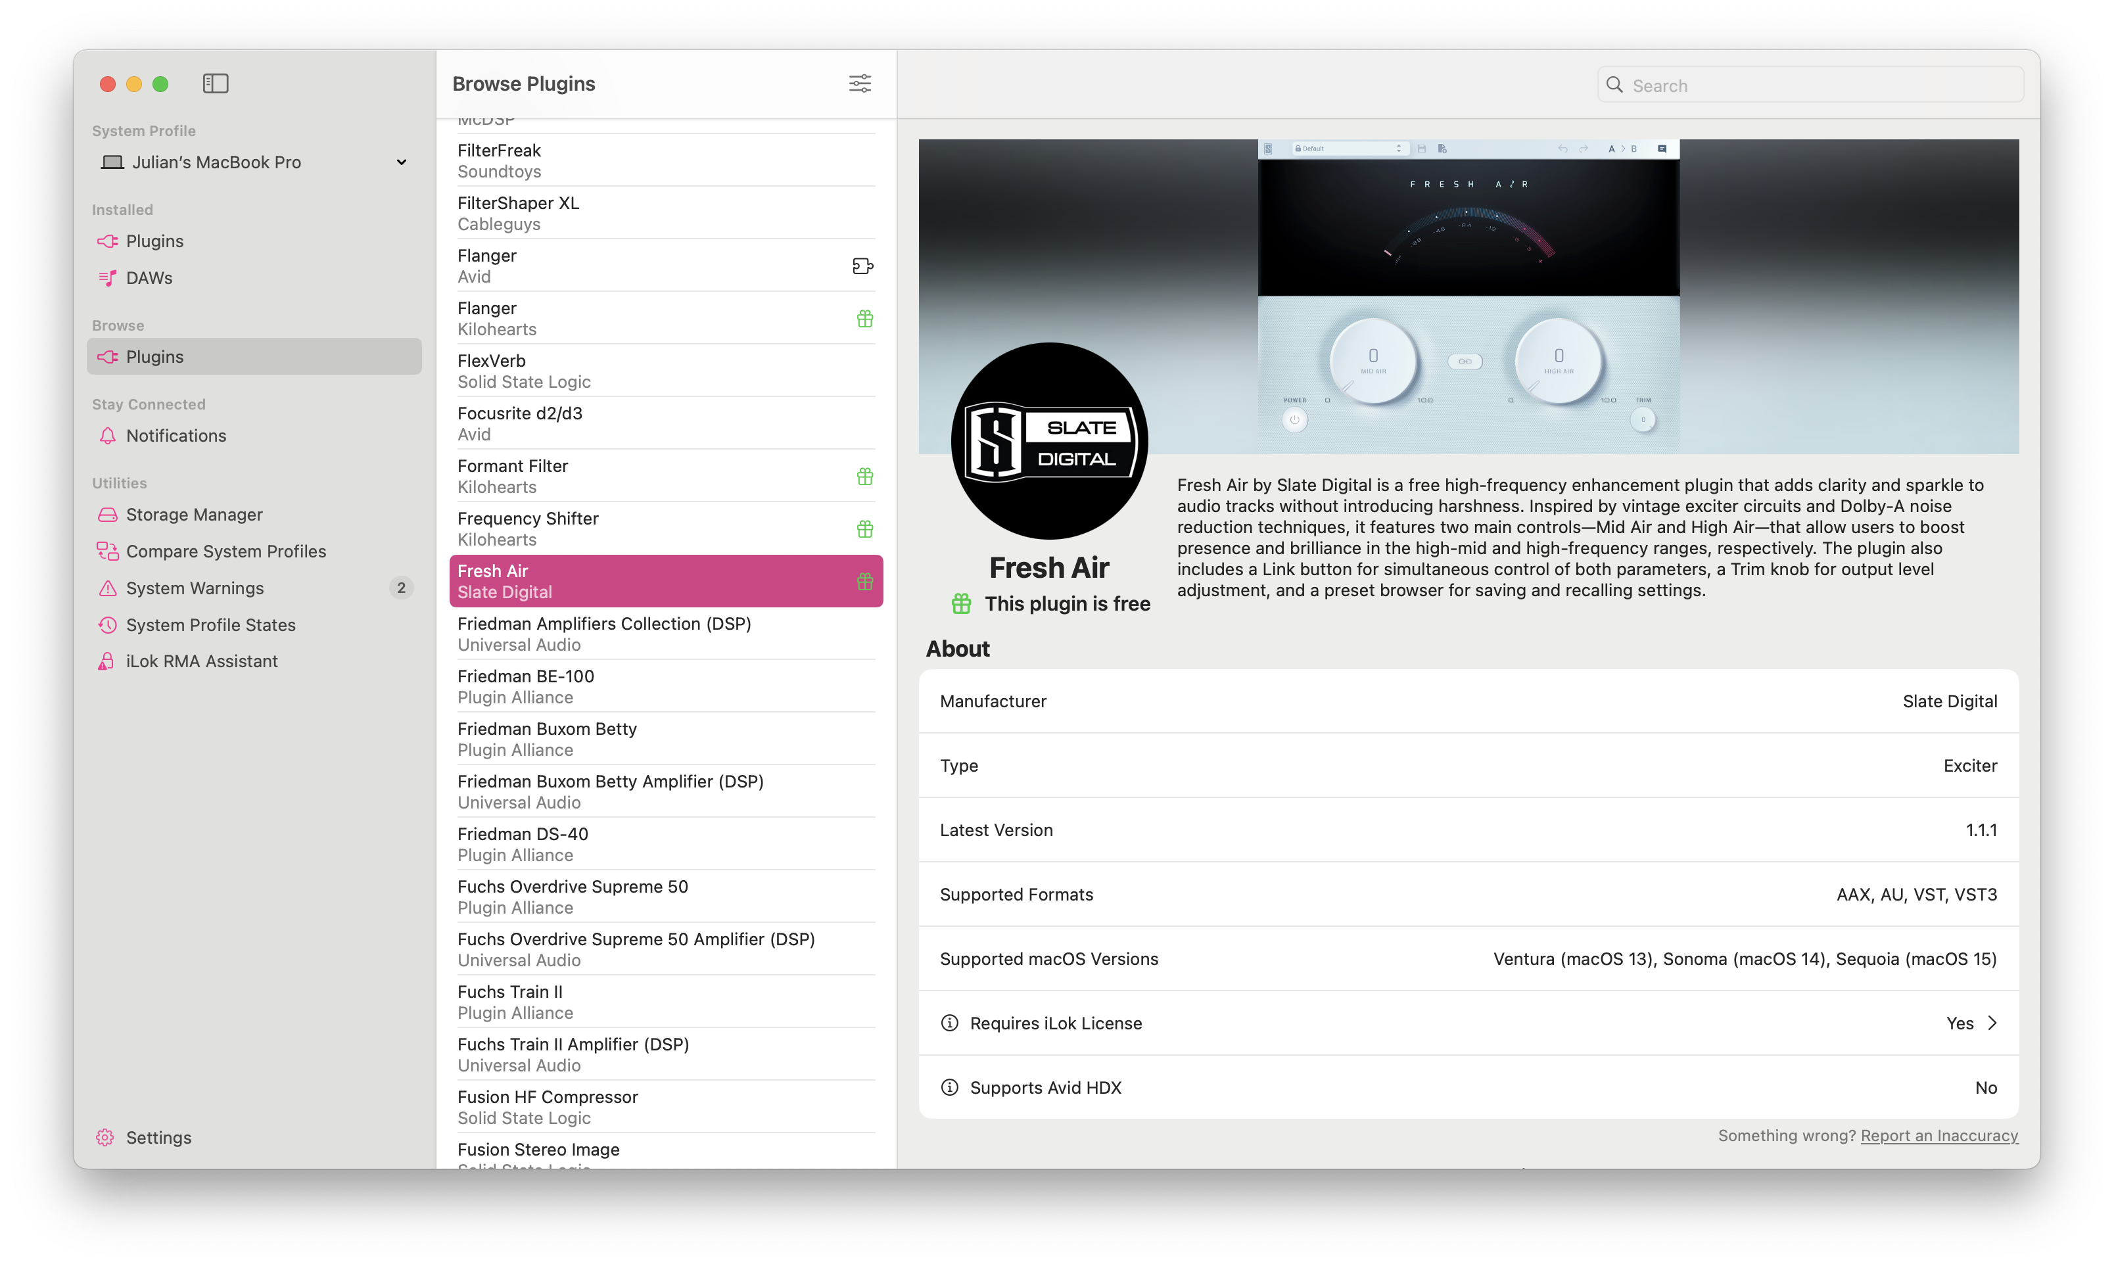The image size is (2114, 1266).
Task: Open System Warnings in the sidebar
Action: pos(254,588)
